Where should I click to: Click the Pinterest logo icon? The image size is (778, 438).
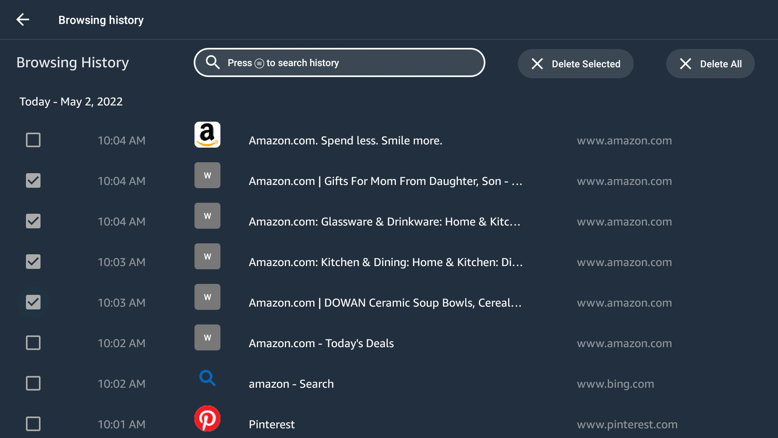click(x=207, y=419)
